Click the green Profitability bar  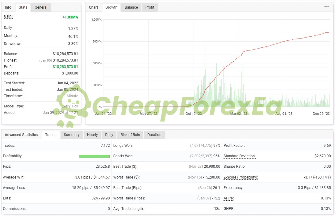coord(94,156)
